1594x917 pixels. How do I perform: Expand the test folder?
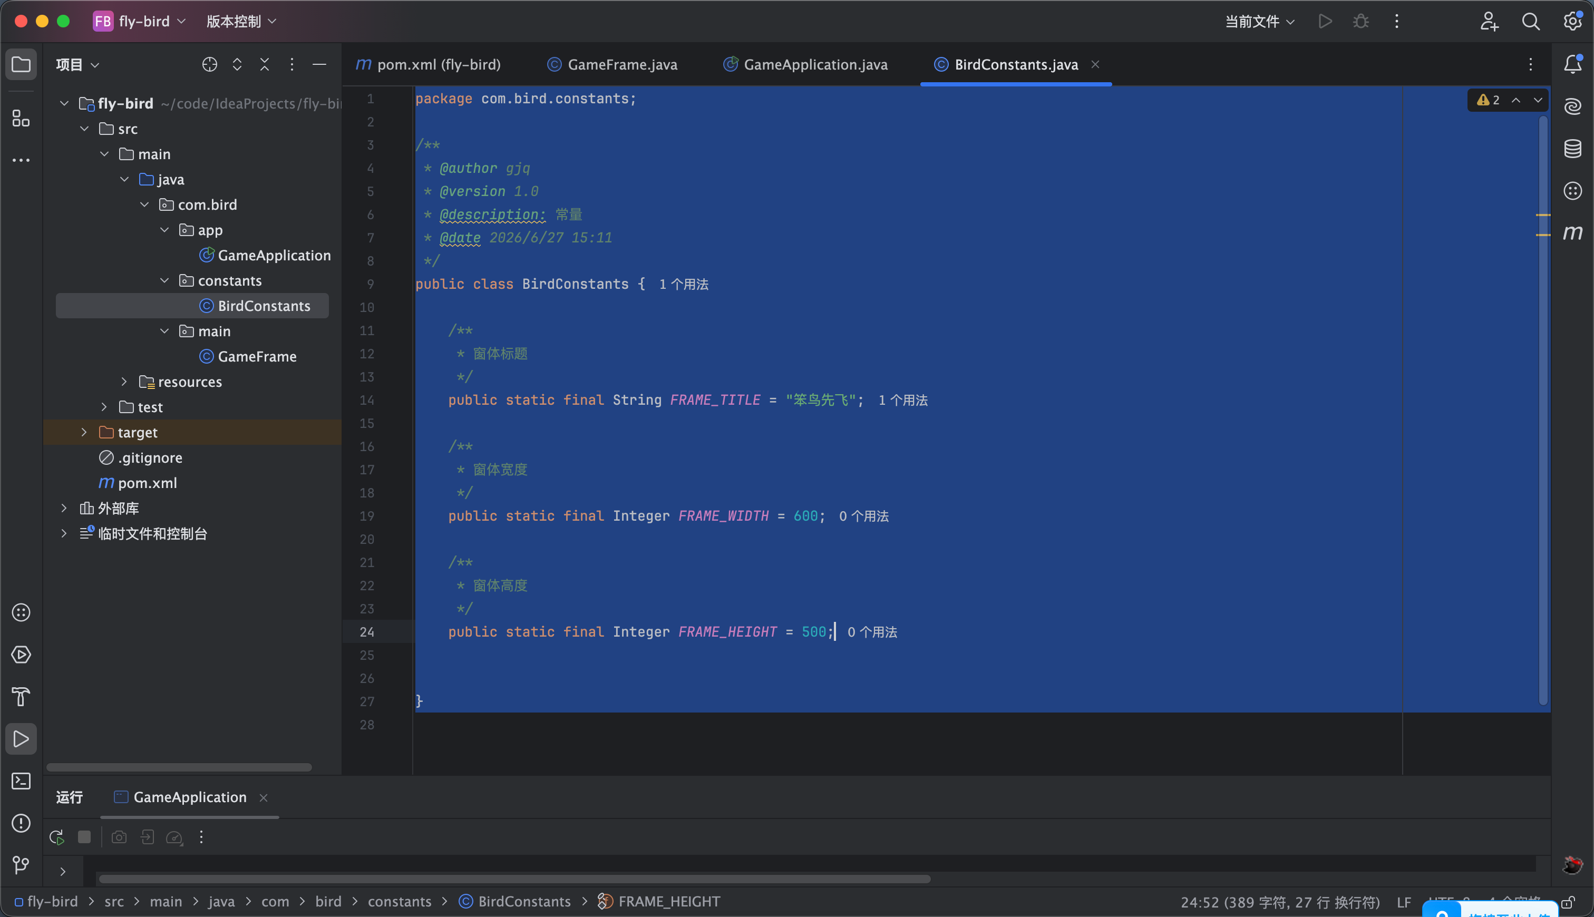pyautogui.click(x=104, y=407)
